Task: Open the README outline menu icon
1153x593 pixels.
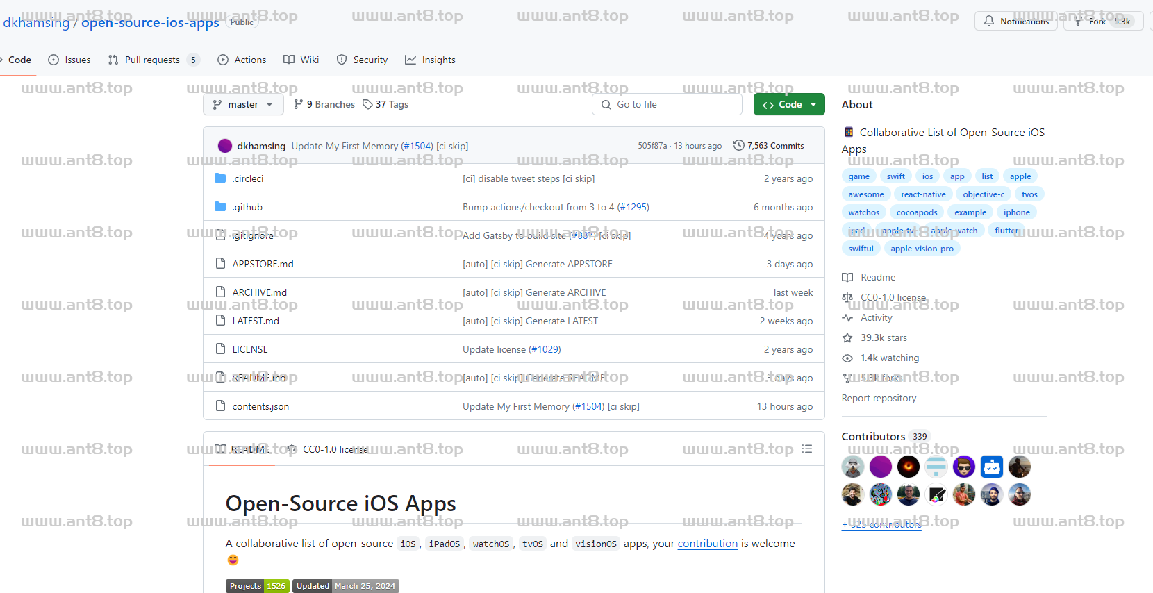Action: (x=806, y=449)
